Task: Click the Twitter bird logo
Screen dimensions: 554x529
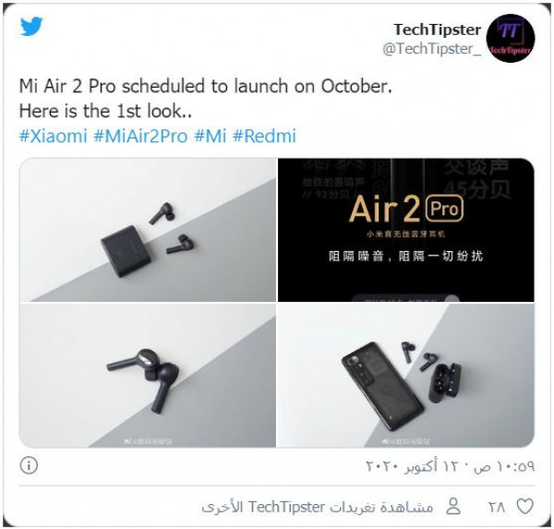Action: 31,26
